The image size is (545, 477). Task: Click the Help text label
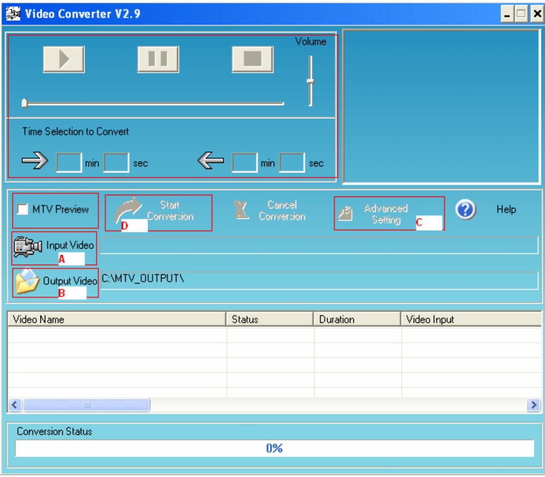(506, 209)
